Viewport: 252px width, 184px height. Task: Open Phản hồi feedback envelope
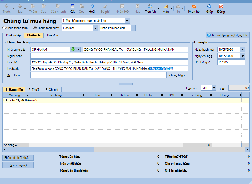(194, 8)
